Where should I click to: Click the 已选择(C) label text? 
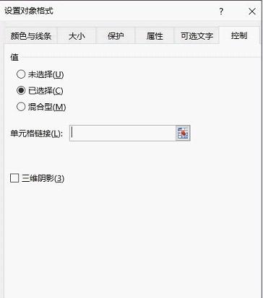click(x=46, y=91)
